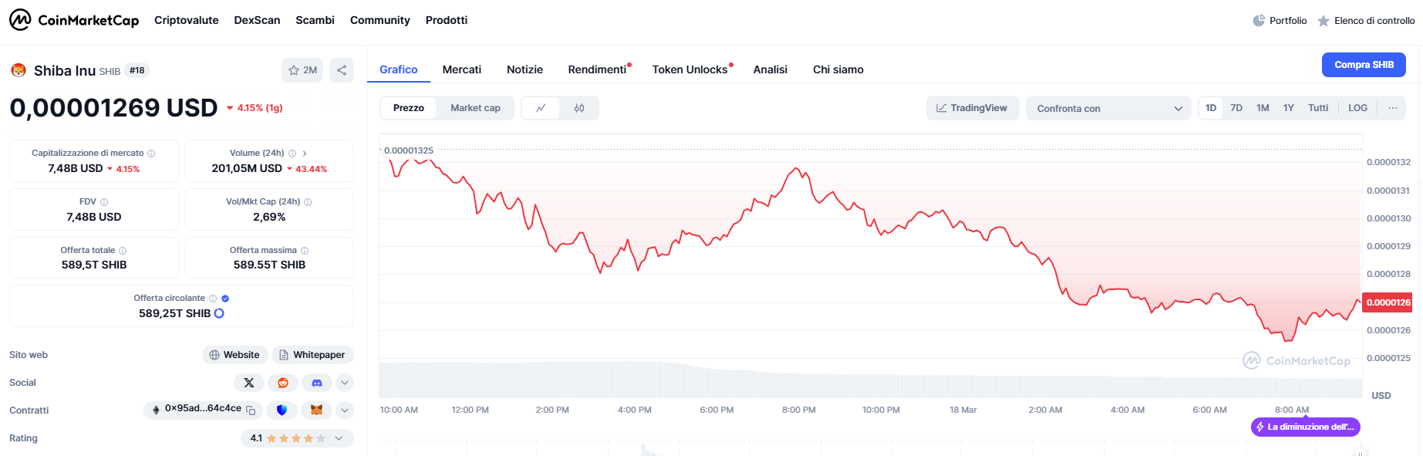Add Shiba Inu to watchlist star
Image resolution: width=1423 pixels, height=456 pixels.
pos(302,70)
